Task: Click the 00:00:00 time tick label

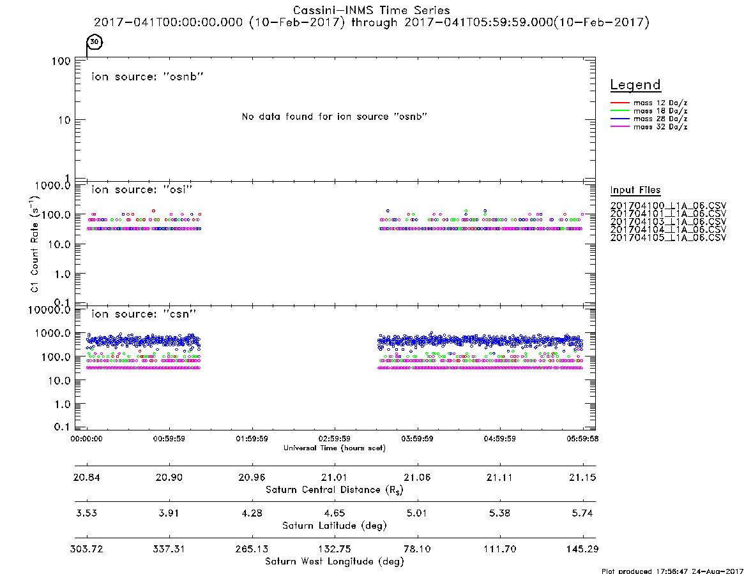Action: tap(86, 439)
